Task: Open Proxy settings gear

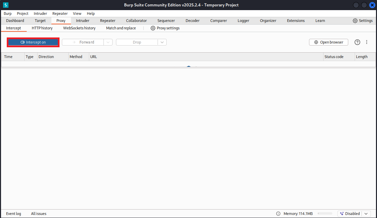Action: click(153, 28)
